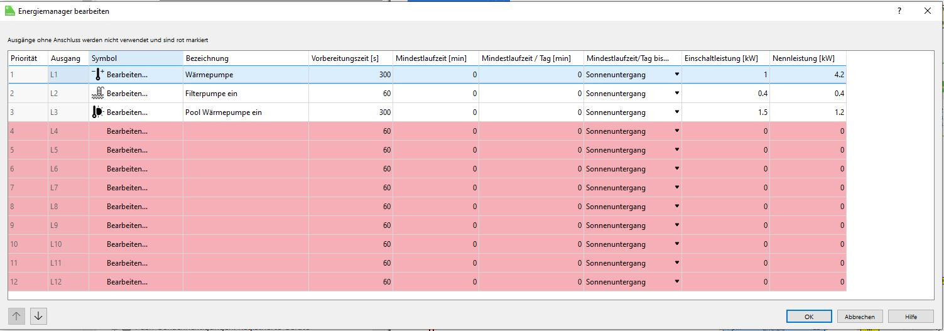The image size is (944, 331).
Task: Open Sonnenuntergang dropdown in row L10
Action: click(676, 244)
